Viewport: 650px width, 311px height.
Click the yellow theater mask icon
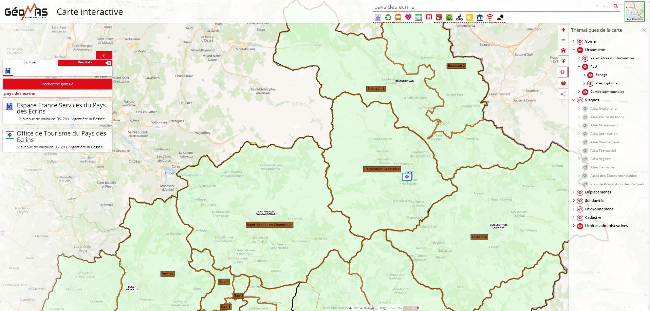pyautogui.click(x=469, y=17)
